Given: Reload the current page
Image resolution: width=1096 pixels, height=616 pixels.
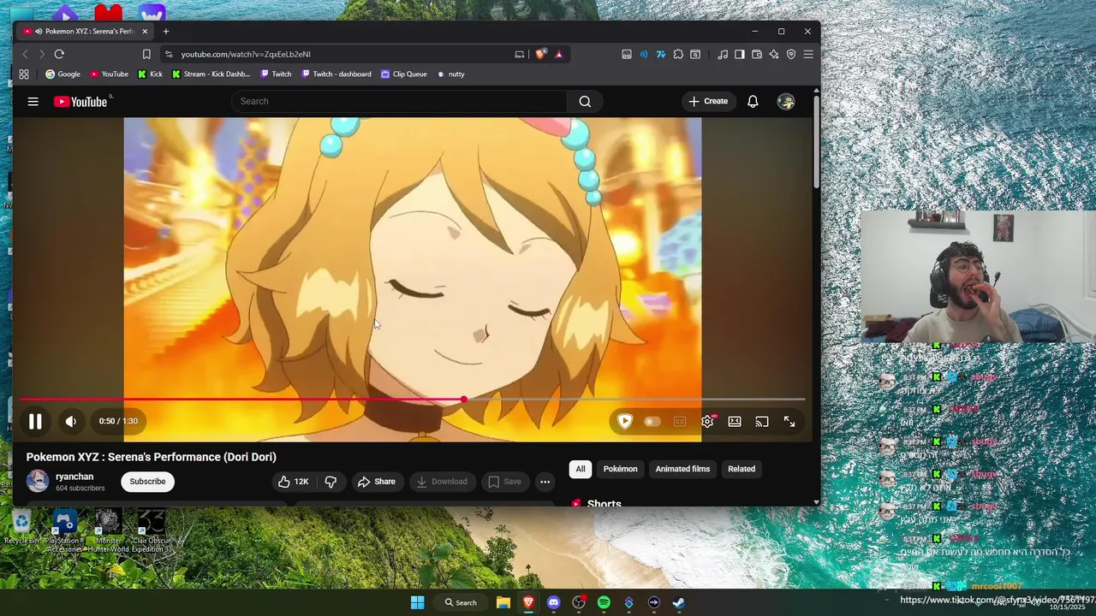Looking at the screenshot, I should (59, 54).
